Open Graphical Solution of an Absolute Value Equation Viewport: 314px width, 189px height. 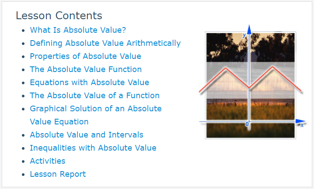click(x=96, y=115)
